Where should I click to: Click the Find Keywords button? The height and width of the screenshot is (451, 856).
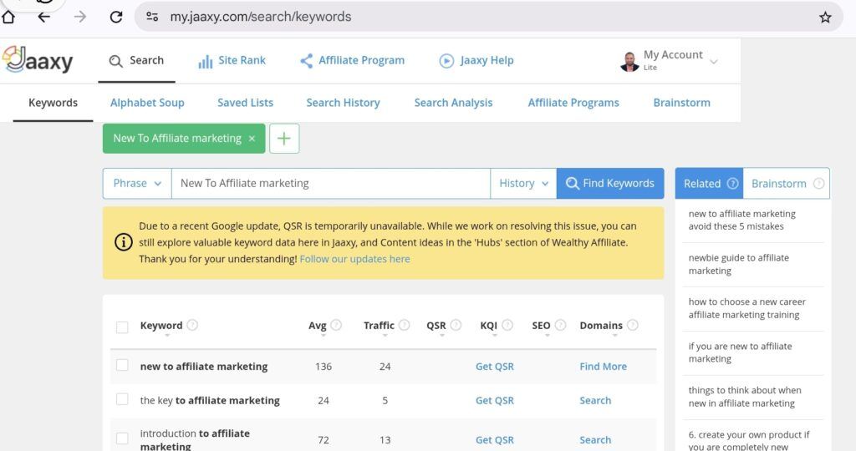pyautogui.click(x=610, y=183)
